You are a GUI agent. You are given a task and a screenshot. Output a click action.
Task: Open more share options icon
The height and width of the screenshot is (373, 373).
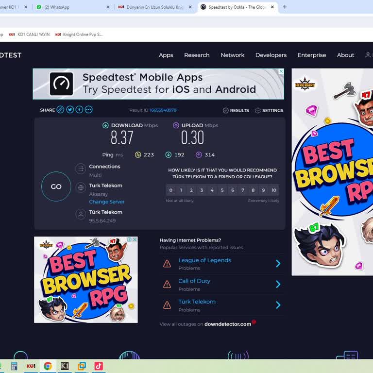pyautogui.click(x=89, y=110)
